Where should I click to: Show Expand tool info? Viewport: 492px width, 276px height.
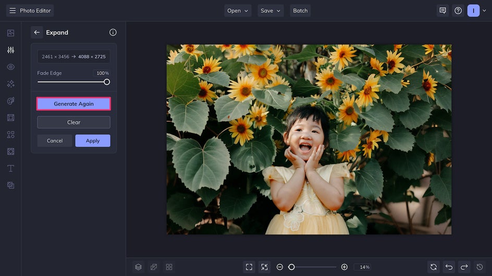113,32
